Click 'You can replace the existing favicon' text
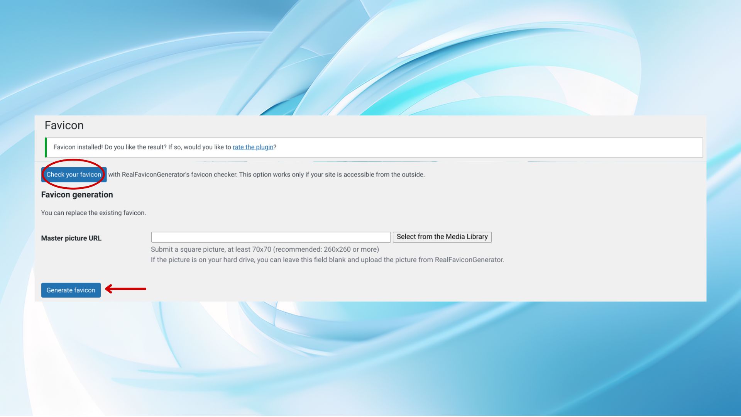 coord(93,213)
